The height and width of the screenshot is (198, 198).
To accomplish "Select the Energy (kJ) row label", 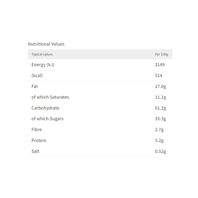I will coord(43,65).
